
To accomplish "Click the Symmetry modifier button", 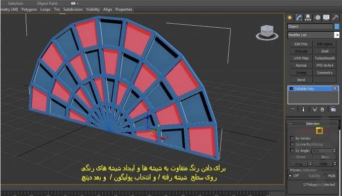I will 324,73.
